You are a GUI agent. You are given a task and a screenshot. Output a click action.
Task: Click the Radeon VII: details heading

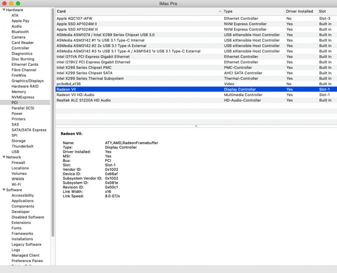point(72,134)
